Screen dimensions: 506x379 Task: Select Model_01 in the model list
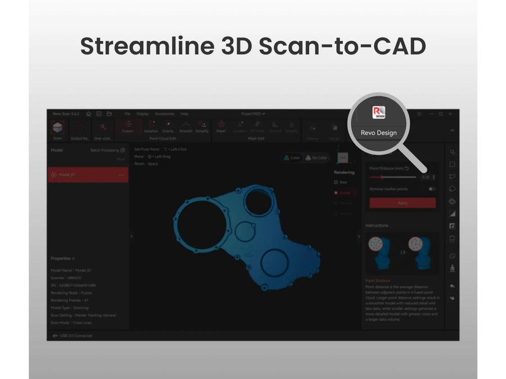click(88, 175)
